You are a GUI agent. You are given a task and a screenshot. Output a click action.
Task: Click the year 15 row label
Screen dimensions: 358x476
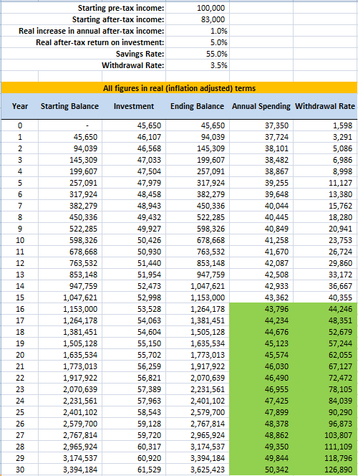click(20, 297)
